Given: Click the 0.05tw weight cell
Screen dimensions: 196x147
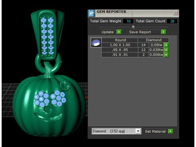Looking at the screenshot, I should [x=156, y=45].
